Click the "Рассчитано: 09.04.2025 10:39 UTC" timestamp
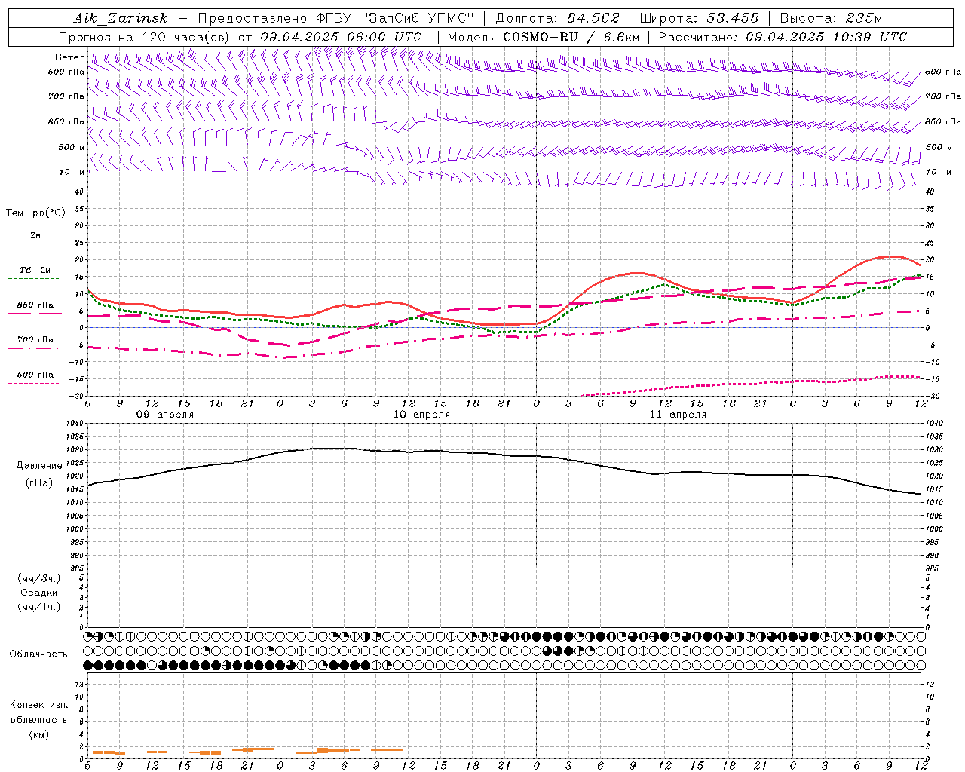 pyautogui.click(x=783, y=37)
